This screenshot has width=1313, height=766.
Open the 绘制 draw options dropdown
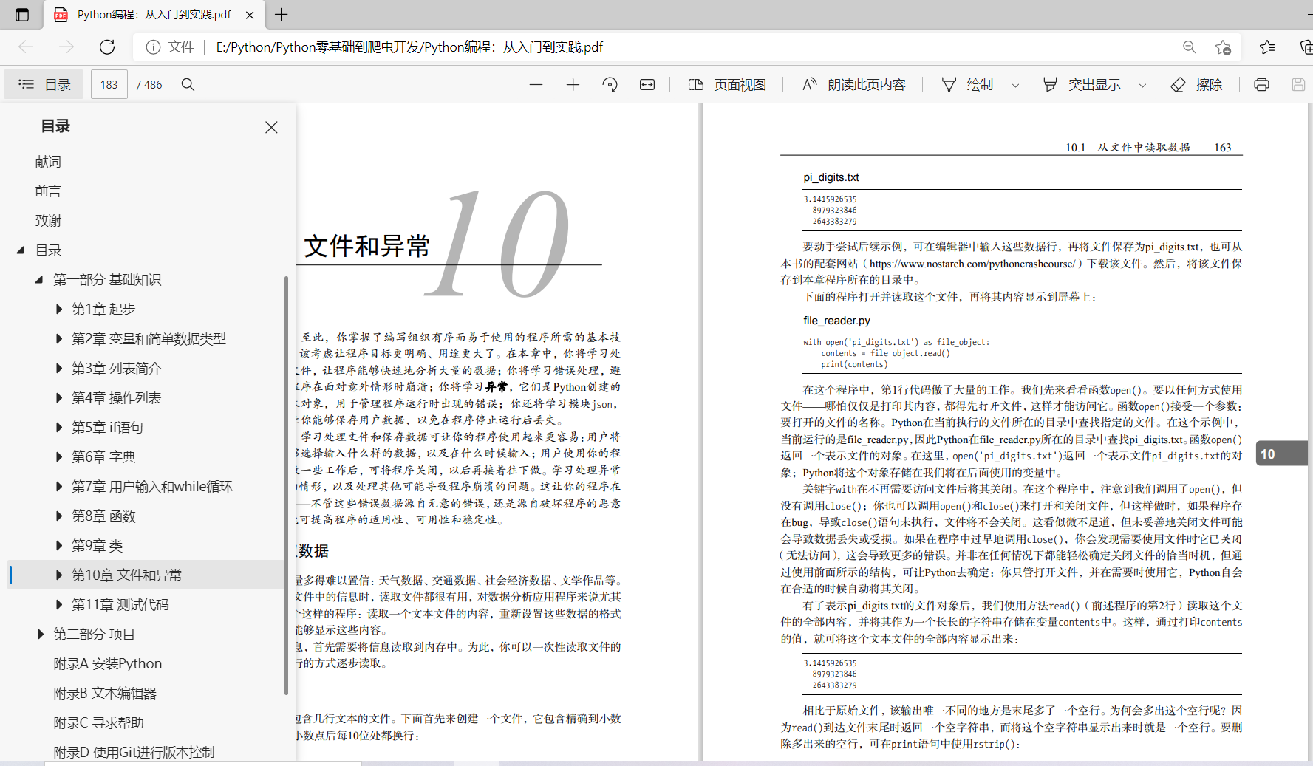coord(1015,86)
